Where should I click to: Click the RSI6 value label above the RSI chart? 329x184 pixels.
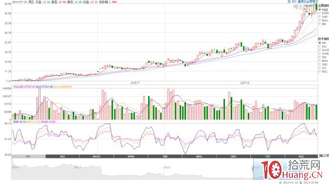click(20, 121)
